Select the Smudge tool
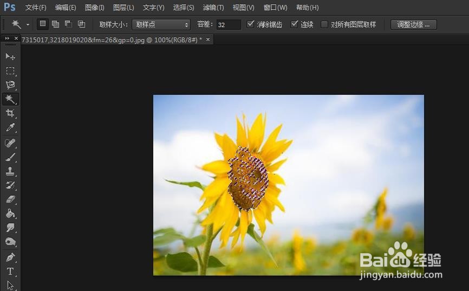Viewport: 469px width, 291px height. 10,228
